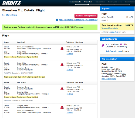The height and width of the screenshot is (118, 135).
Task: Open the baggage fees link
Action: point(113,32)
